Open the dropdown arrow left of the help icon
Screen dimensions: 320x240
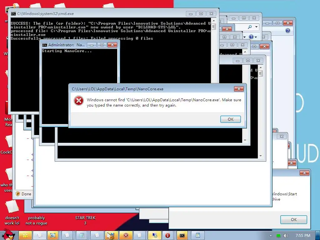point(244,37)
